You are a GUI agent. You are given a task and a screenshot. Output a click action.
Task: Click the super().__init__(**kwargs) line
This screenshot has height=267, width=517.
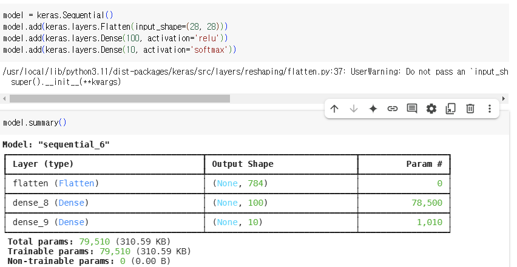(66, 82)
